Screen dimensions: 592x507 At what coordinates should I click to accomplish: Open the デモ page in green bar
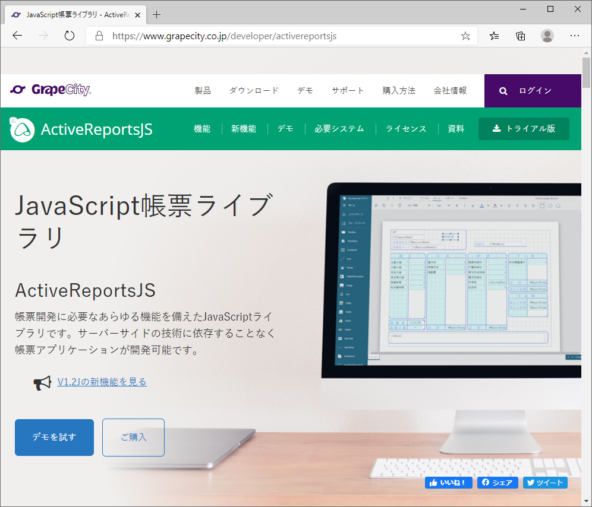point(285,129)
